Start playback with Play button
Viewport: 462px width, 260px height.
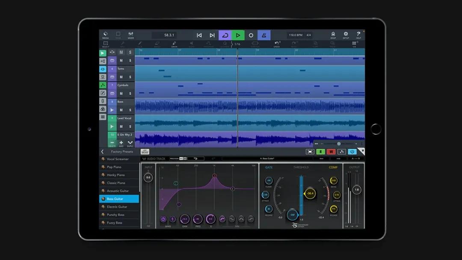(238, 35)
